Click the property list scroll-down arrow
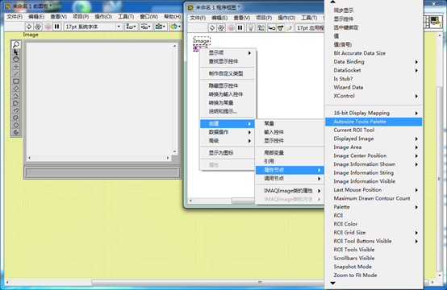 (332, 284)
